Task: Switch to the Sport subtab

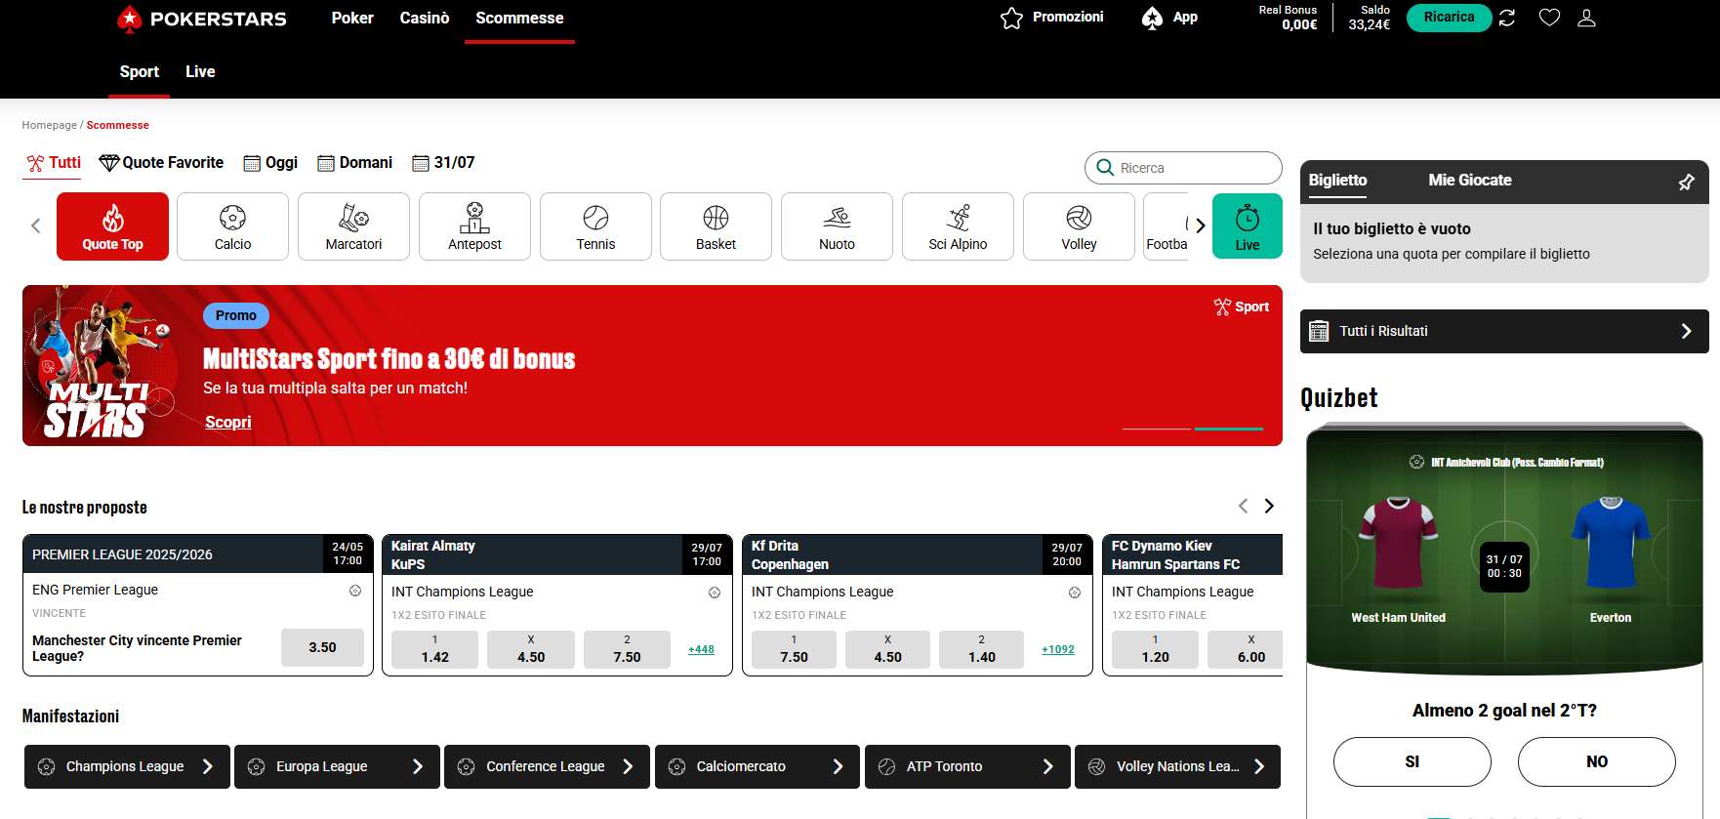Action: (139, 71)
